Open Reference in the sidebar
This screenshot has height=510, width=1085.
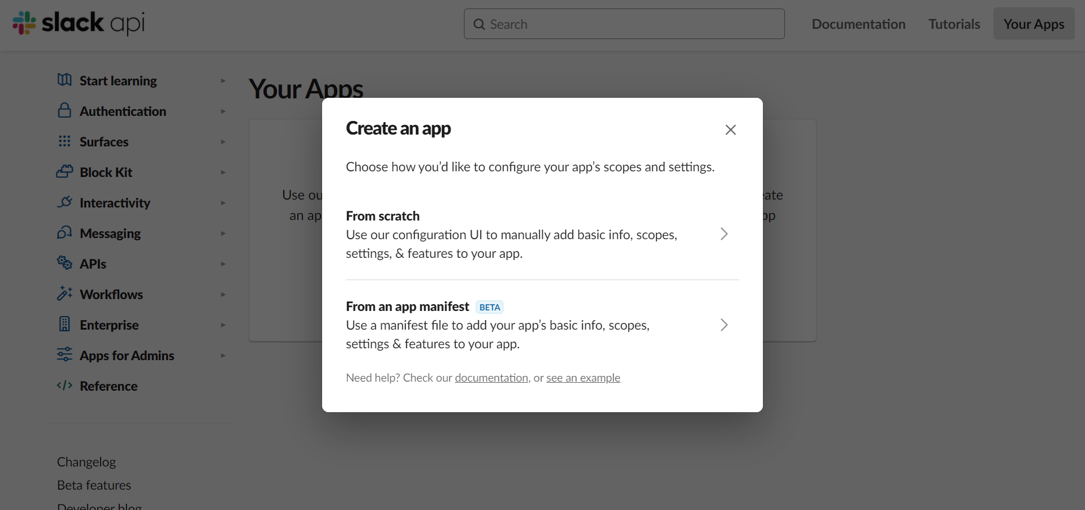[108, 386]
